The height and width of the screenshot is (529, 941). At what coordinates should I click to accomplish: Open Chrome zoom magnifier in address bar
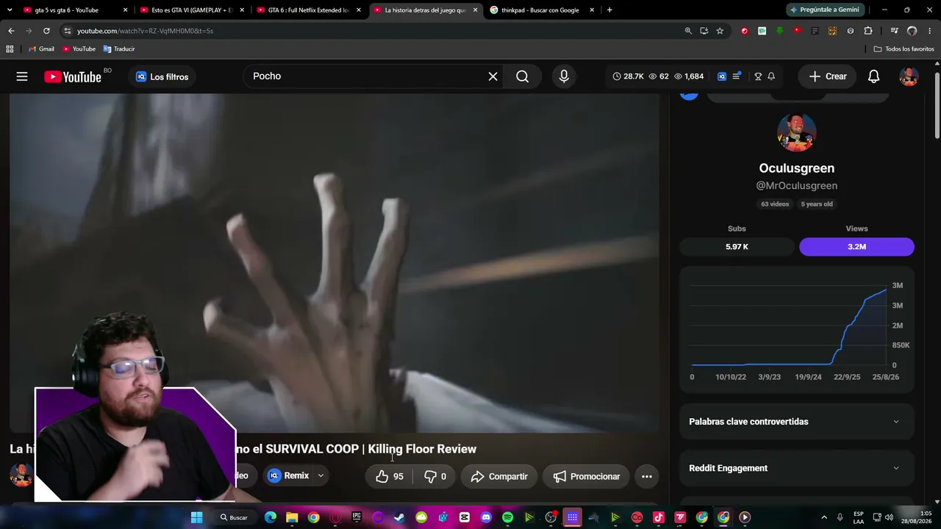pyautogui.click(x=688, y=31)
